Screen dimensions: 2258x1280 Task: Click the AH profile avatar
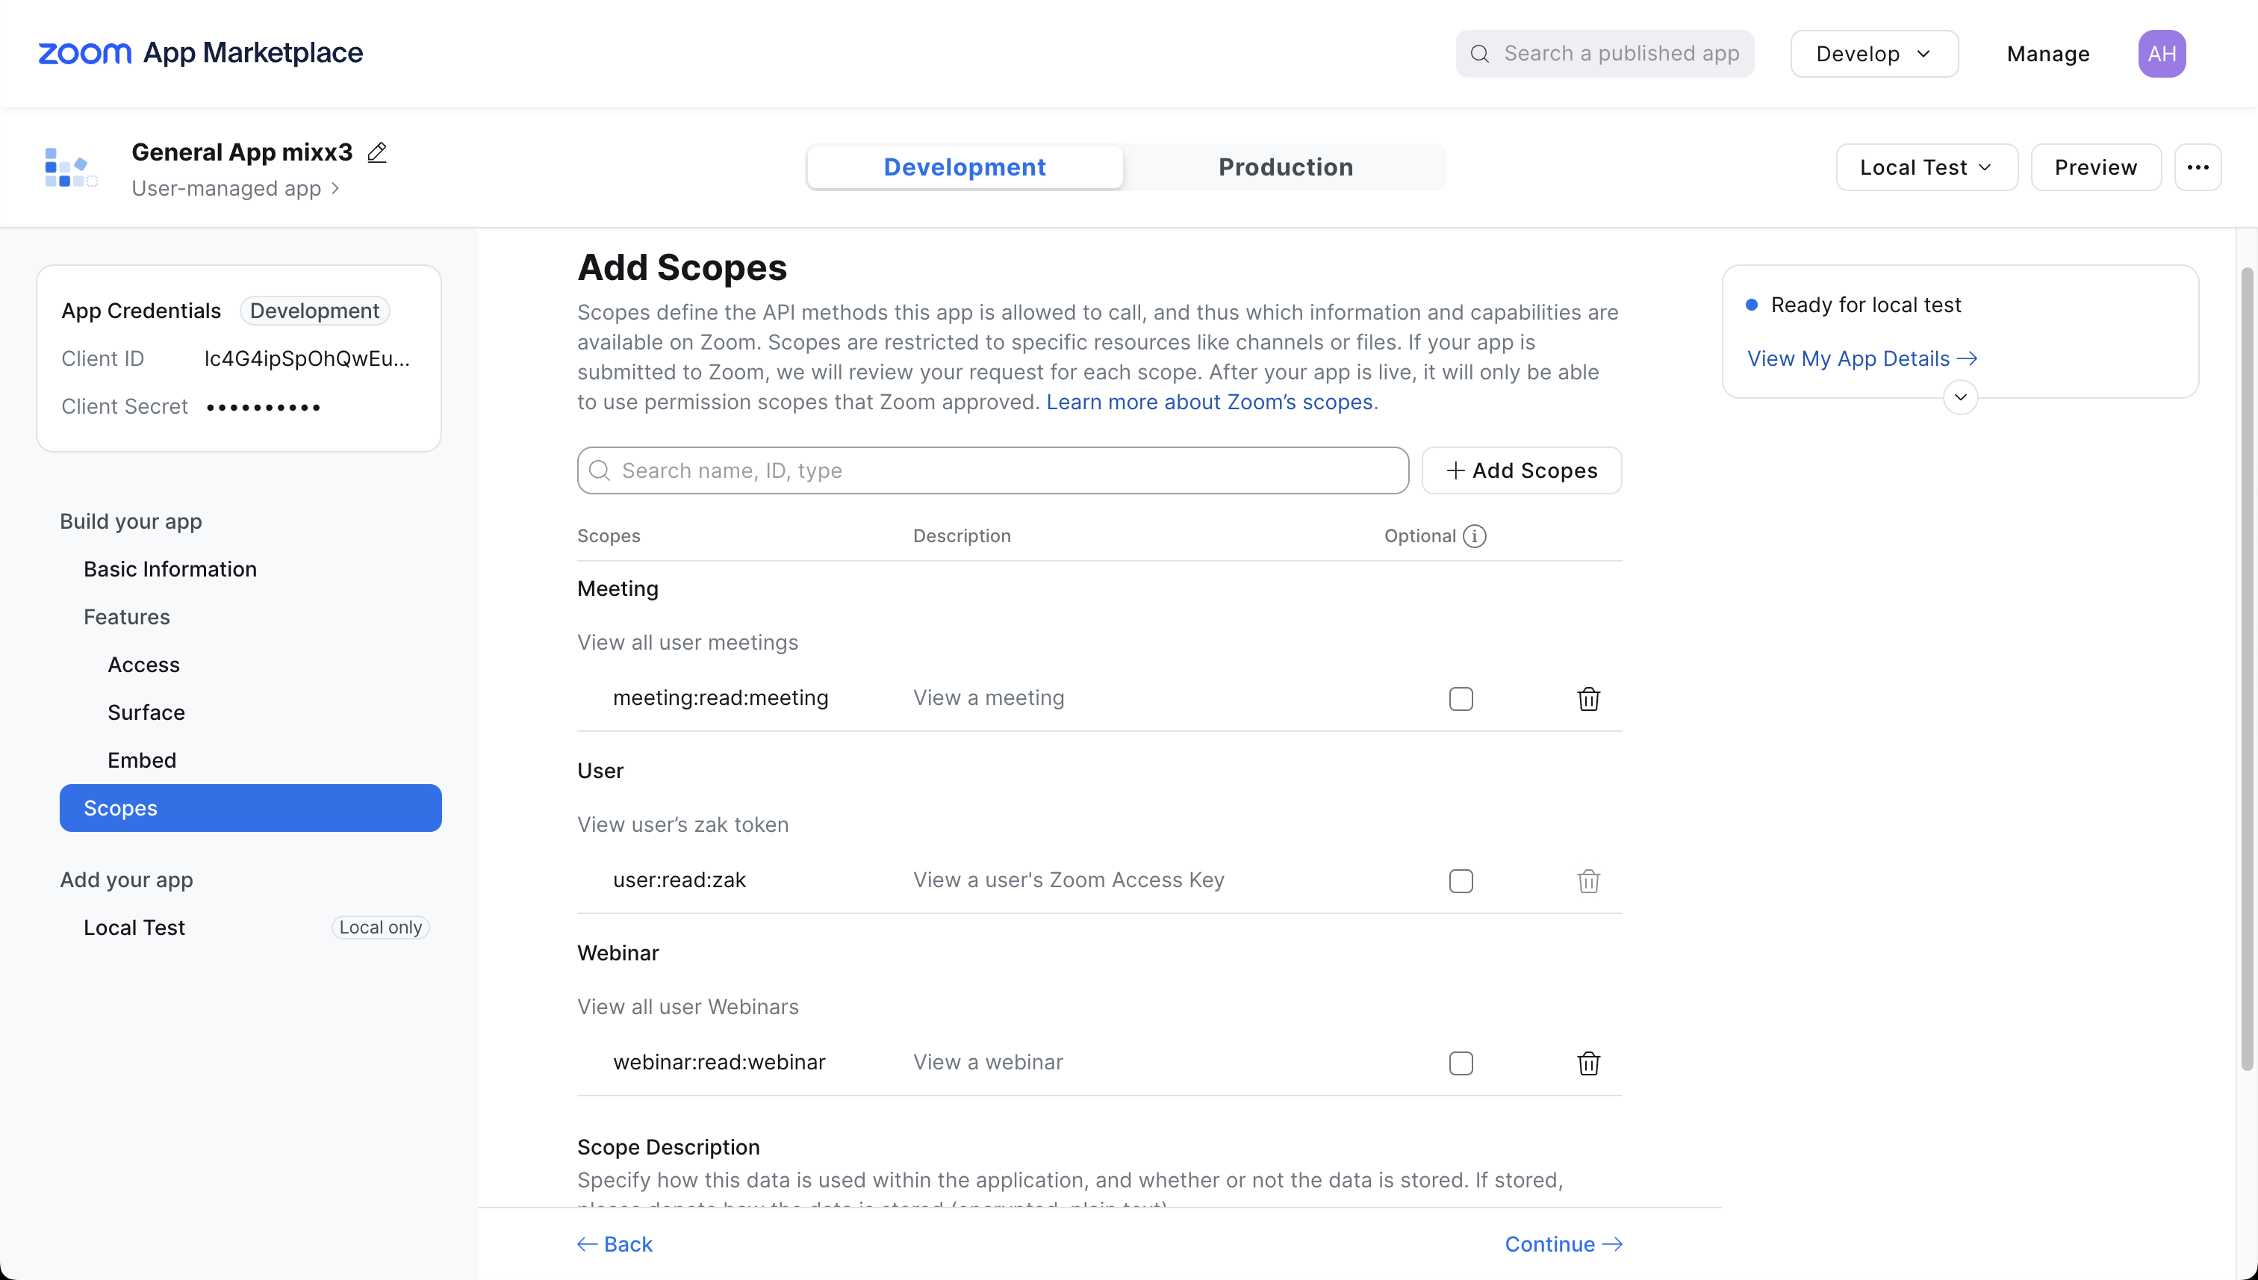click(2162, 54)
